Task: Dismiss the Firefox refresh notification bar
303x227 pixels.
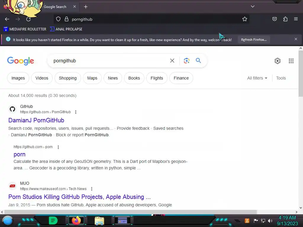Action: coord(296,39)
